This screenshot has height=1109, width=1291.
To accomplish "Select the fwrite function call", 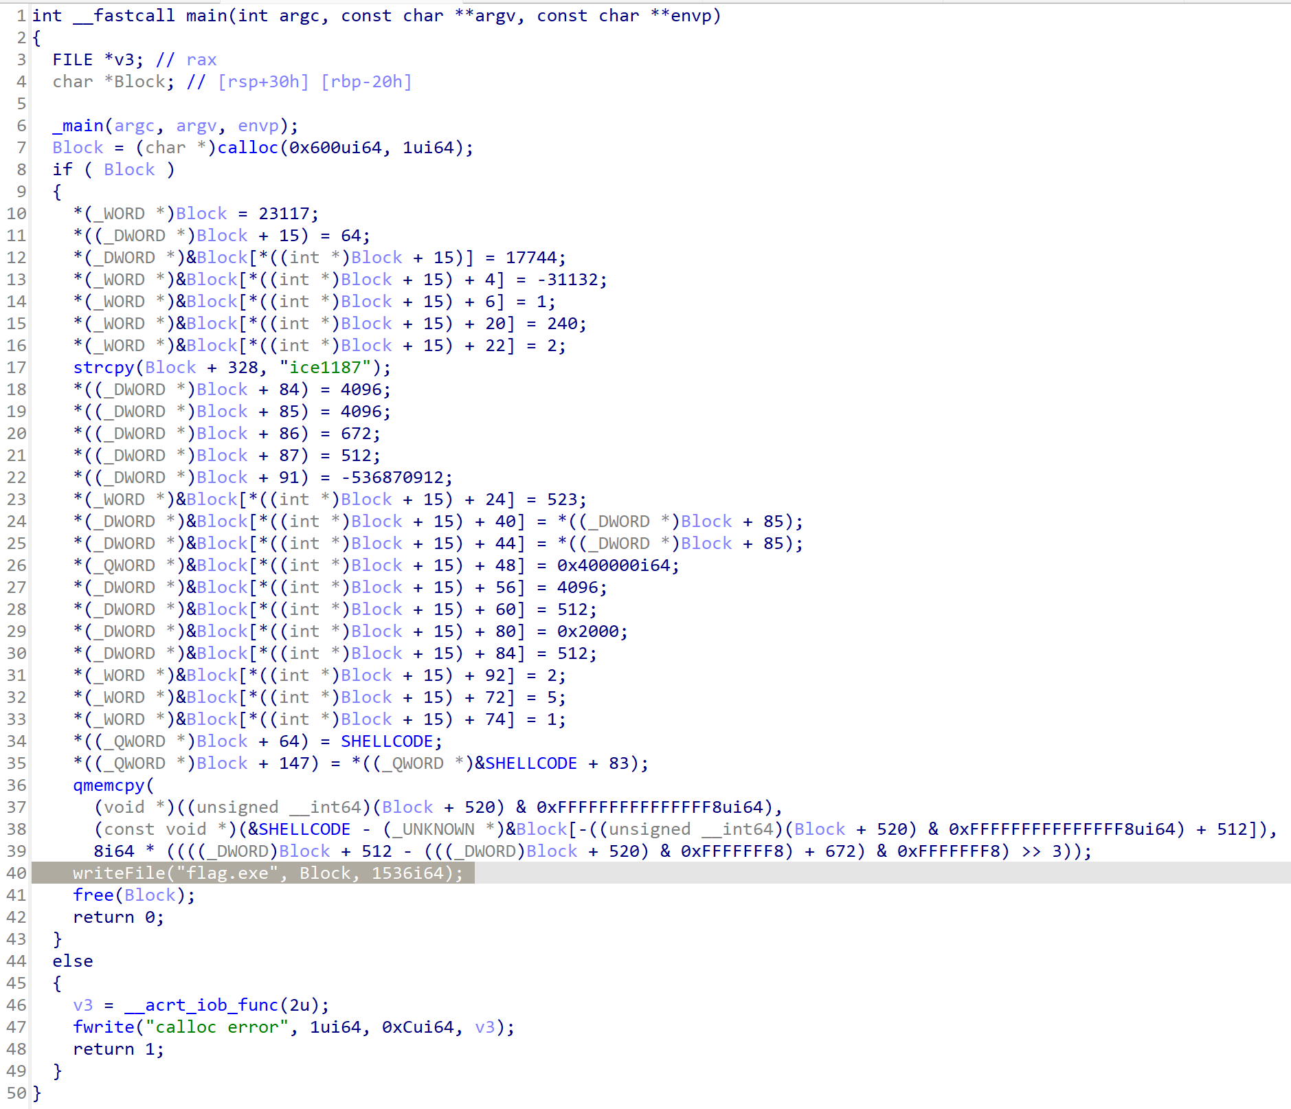I will pos(103,1027).
